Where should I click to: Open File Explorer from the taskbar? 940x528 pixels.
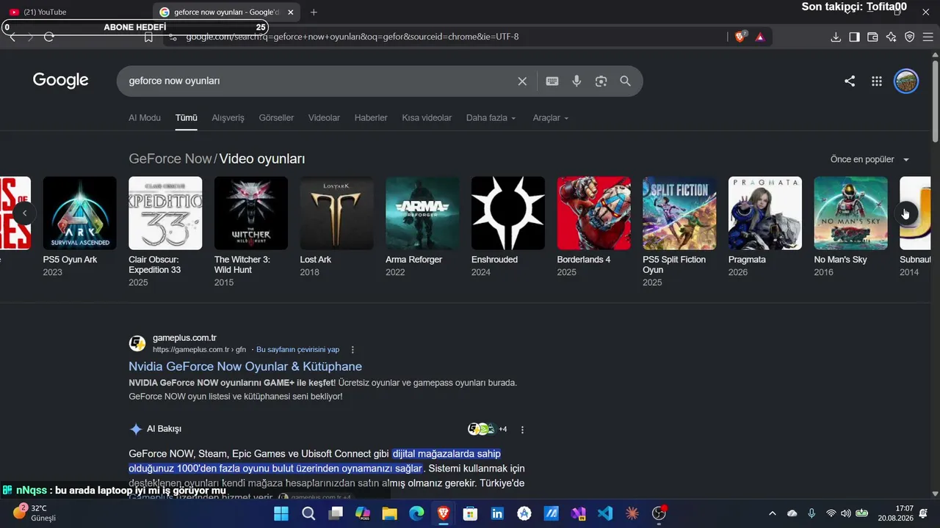click(x=389, y=513)
